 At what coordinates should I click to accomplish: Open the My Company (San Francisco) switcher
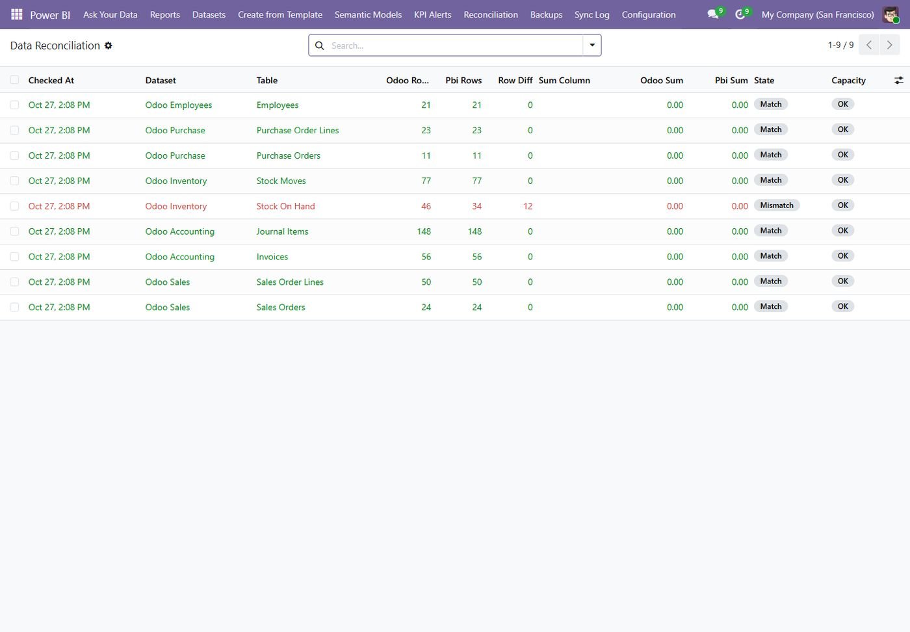(x=818, y=14)
